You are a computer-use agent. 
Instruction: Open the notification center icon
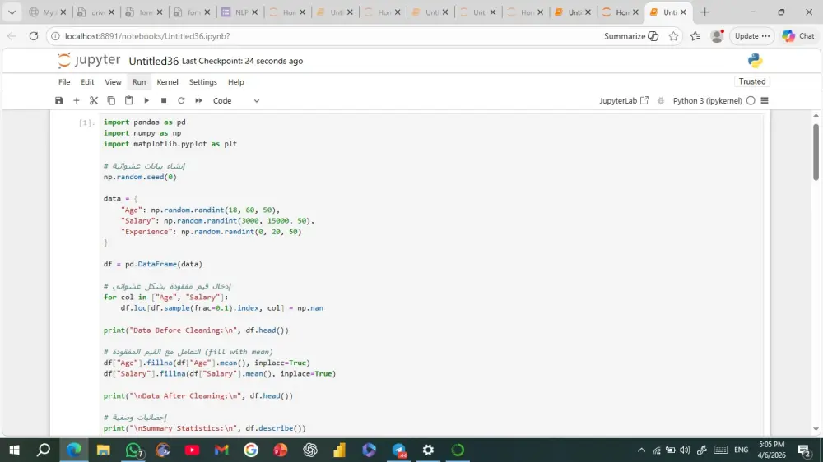803,450
